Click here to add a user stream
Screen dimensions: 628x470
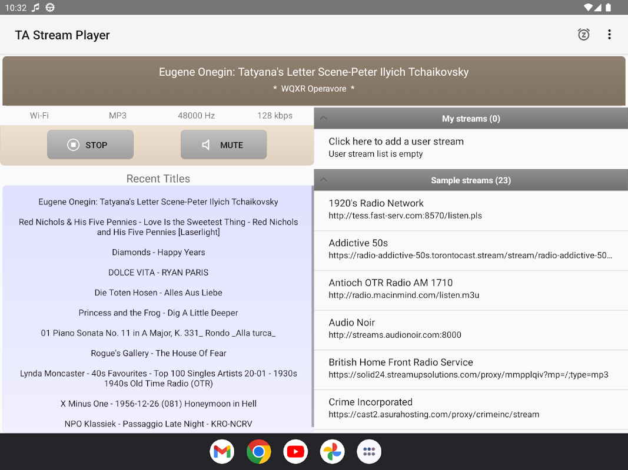coord(396,147)
